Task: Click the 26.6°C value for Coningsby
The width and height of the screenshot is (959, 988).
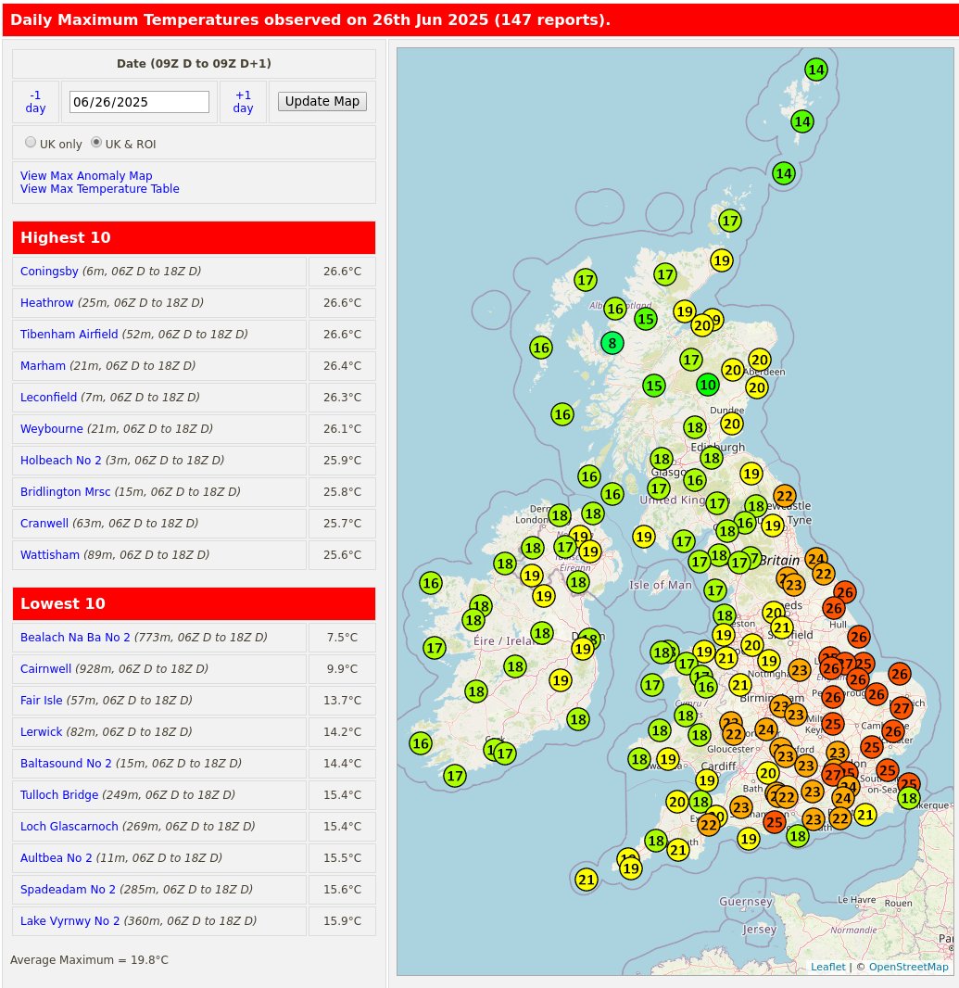Action: pyautogui.click(x=342, y=271)
